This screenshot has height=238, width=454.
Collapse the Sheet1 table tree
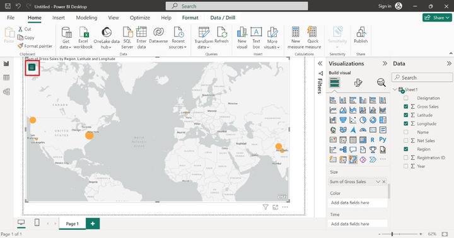coord(395,89)
